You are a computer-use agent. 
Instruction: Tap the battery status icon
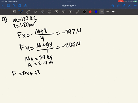tap(135, 1)
